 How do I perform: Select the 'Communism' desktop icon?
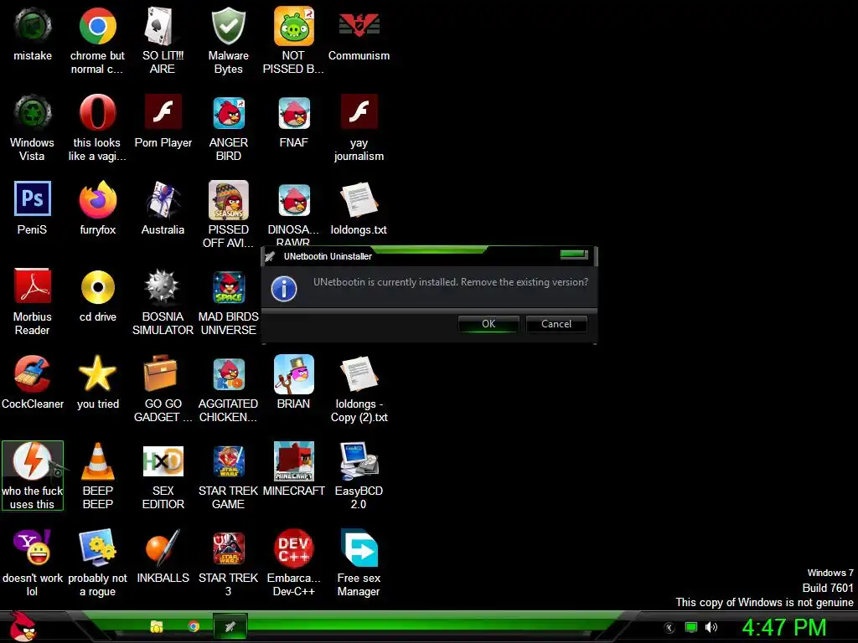(x=359, y=26)
